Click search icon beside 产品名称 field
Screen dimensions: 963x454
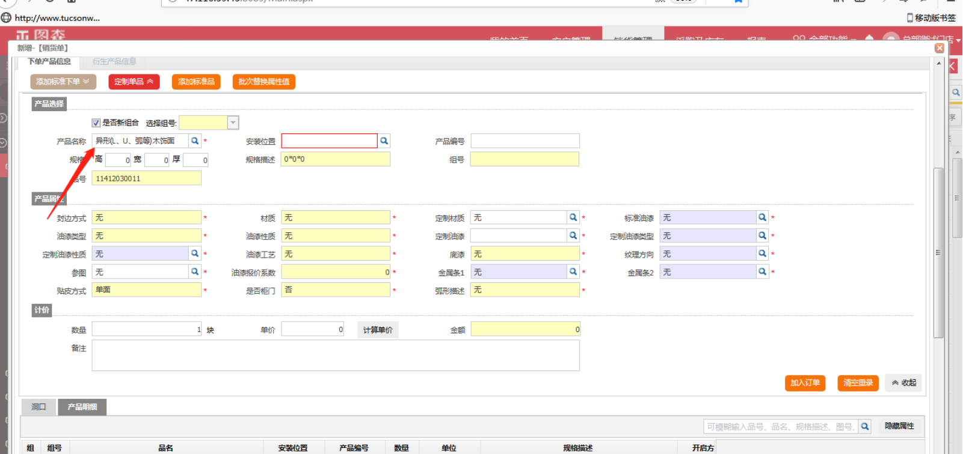click(x=195, y=141)
